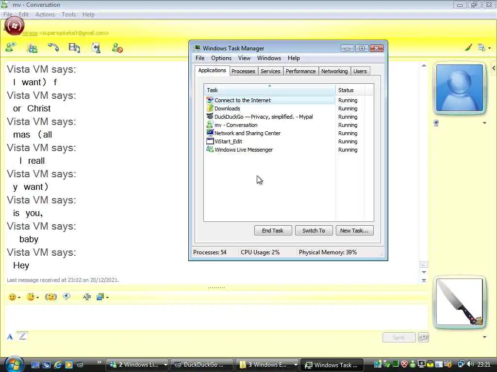The width and height of the screenshot is (497, 372).
Task: Click the voice clip speech bubble icon
Action: pyautogui.click(x=66, y=296)
